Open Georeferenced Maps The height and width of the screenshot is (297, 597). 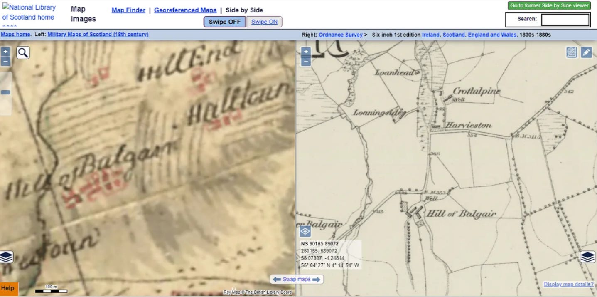coord(185,10)
